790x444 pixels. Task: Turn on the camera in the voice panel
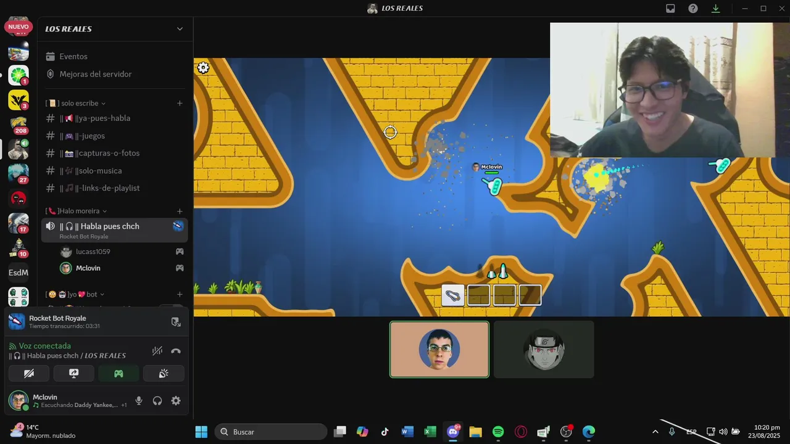[29, 374]
